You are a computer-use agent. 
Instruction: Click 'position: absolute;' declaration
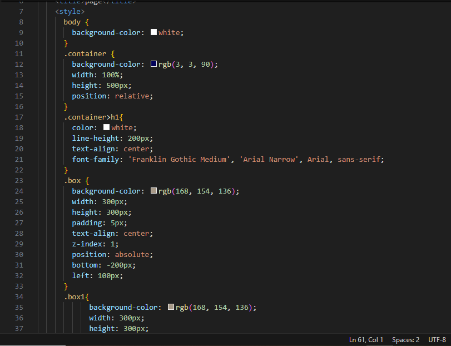point(112,255)
